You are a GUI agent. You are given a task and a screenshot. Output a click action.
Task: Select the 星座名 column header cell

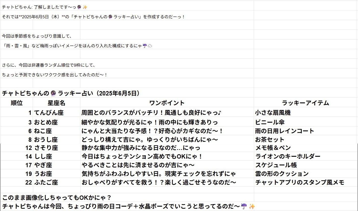tap(56, 103)
